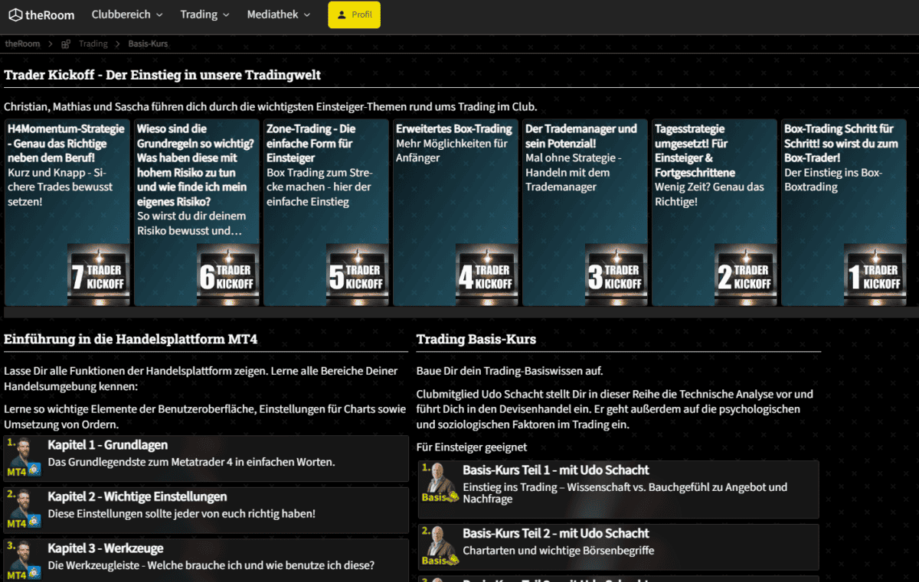
Task: Expand the Clubbereich dropdown menu
Action: (x=127, y=15)
